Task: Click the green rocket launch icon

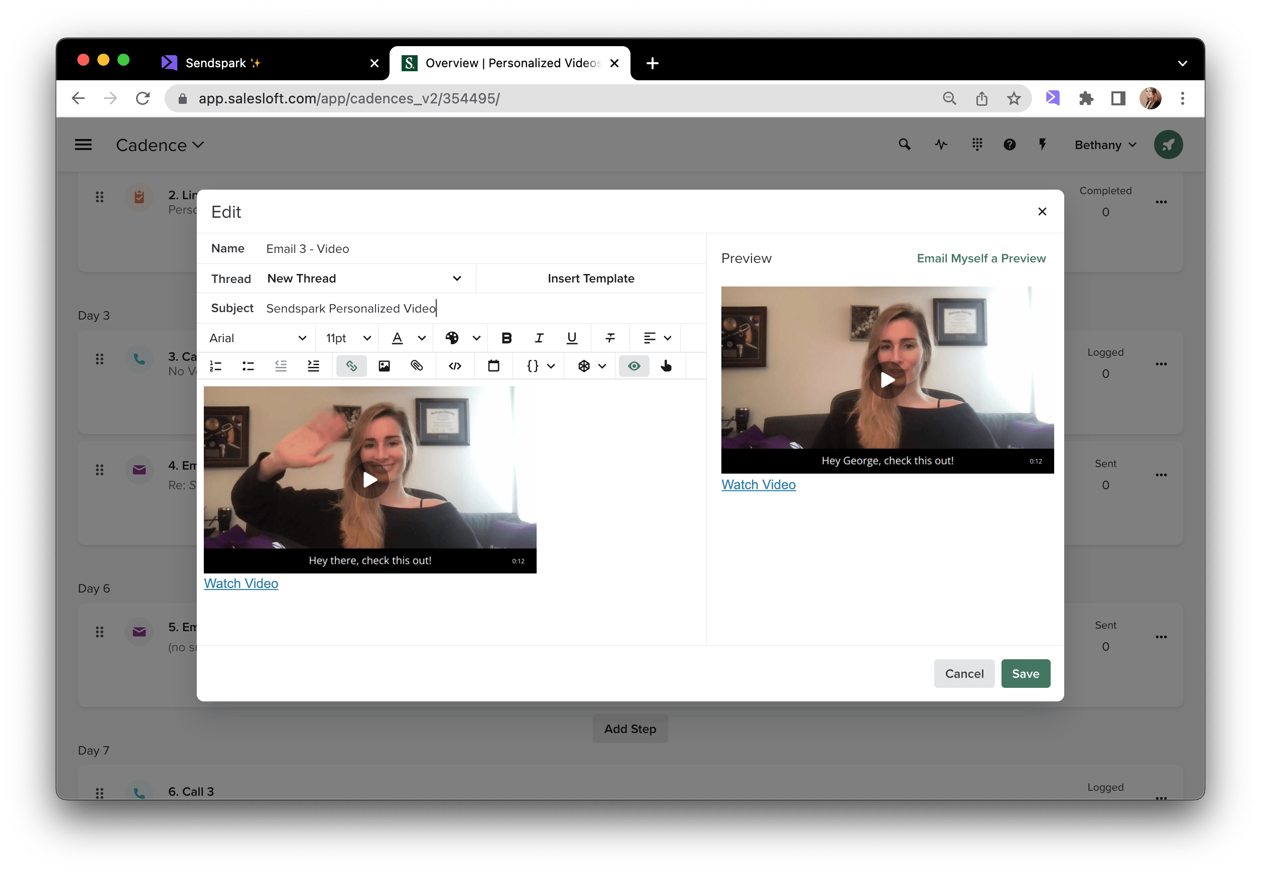Action: point(1168,144)
